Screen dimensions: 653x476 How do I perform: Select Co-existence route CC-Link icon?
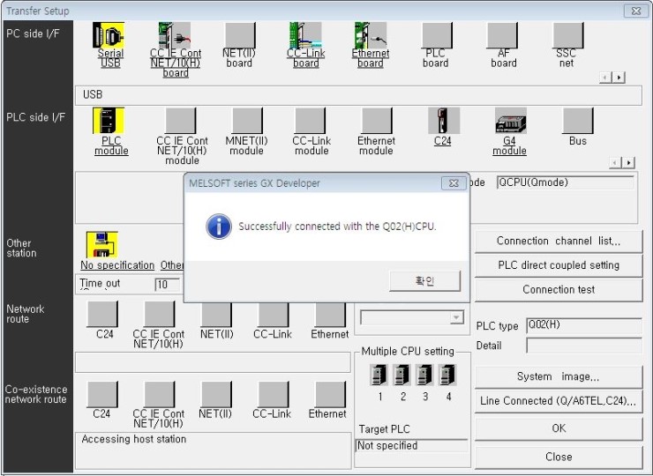pyautogui.click(x=274, y=394)
